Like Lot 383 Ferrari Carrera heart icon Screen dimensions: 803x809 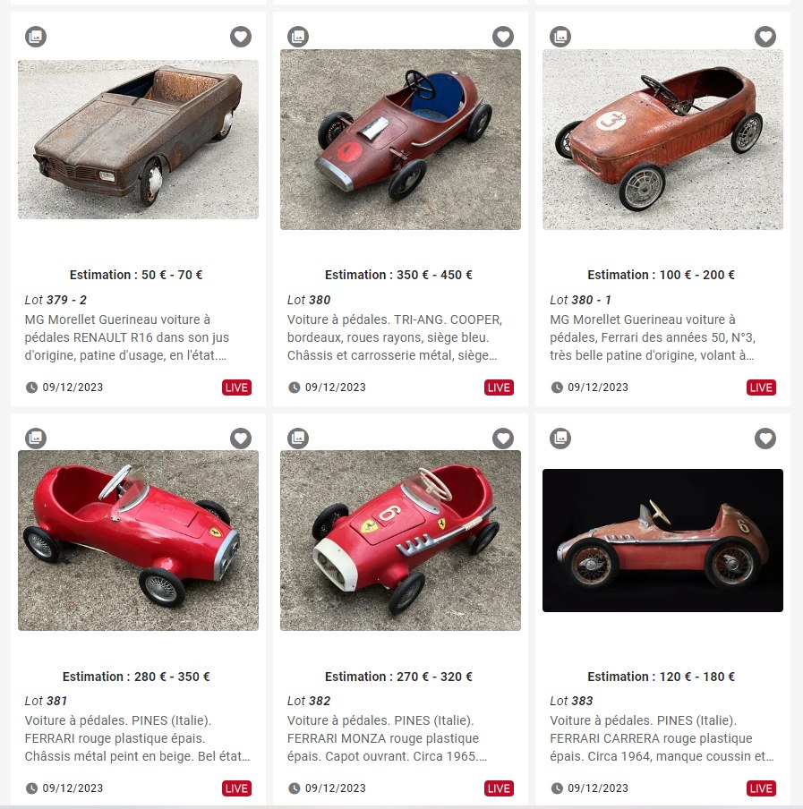(x=765, y=439)
